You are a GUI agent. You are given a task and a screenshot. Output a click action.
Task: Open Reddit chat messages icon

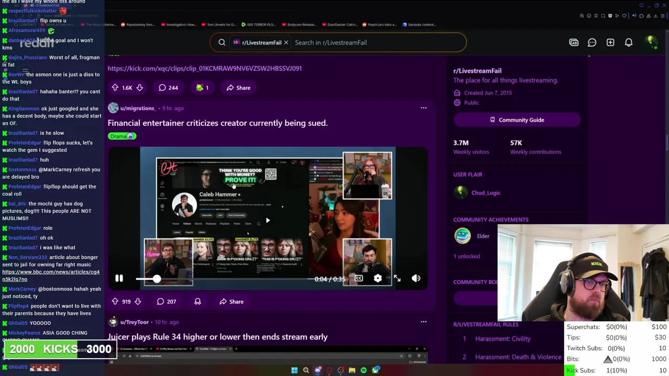[592, 42]
